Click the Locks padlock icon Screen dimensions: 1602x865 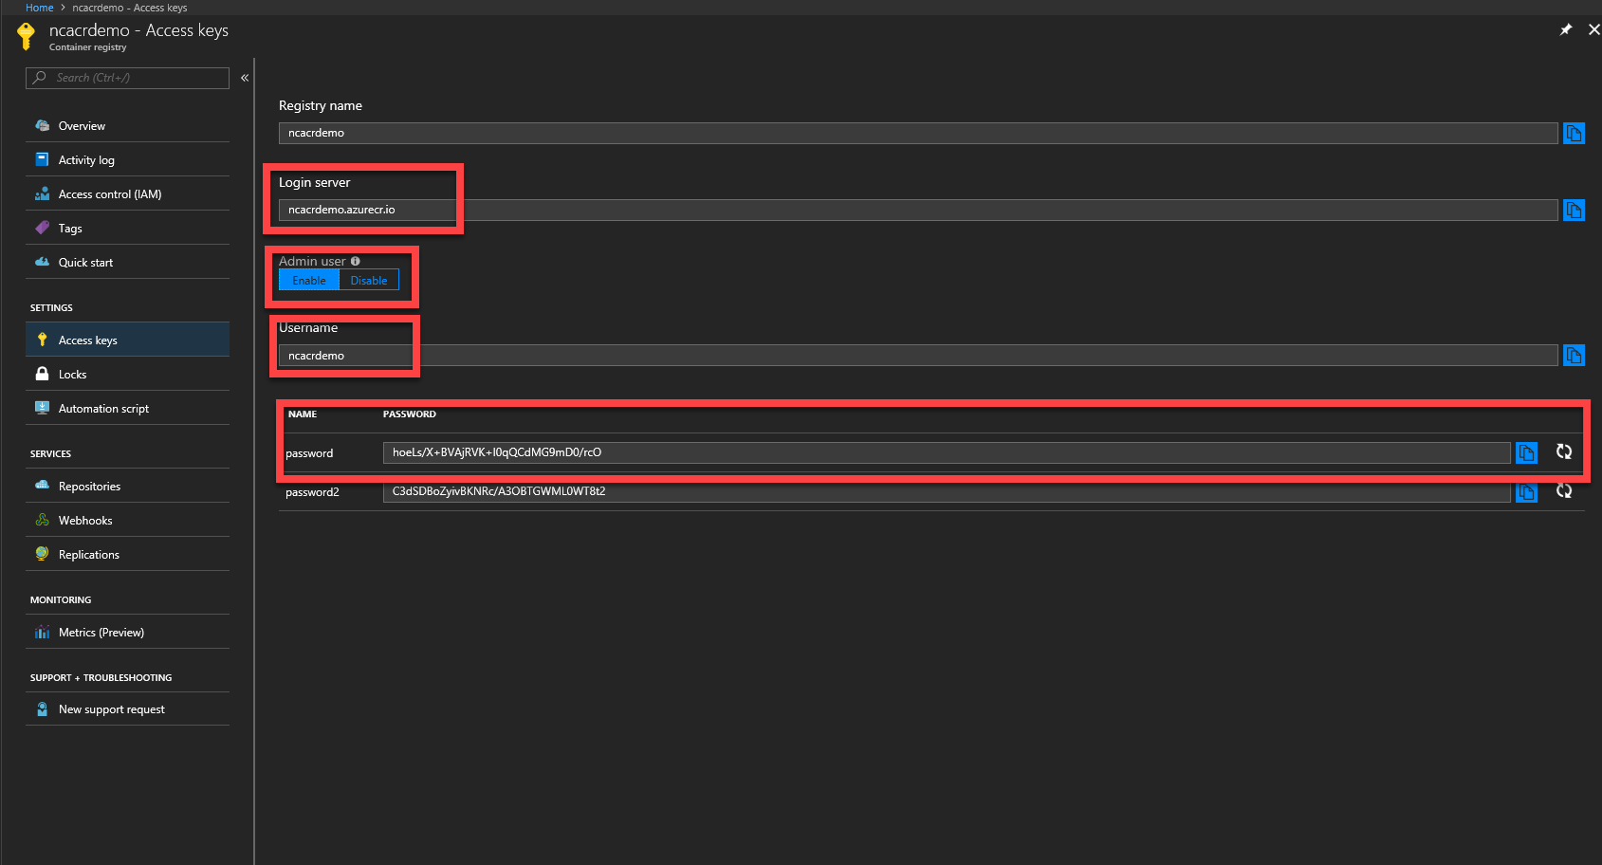click(x=42, y=374)
